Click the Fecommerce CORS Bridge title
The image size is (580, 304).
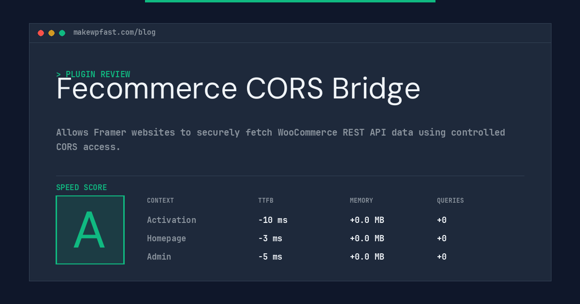tap(238, 89)
